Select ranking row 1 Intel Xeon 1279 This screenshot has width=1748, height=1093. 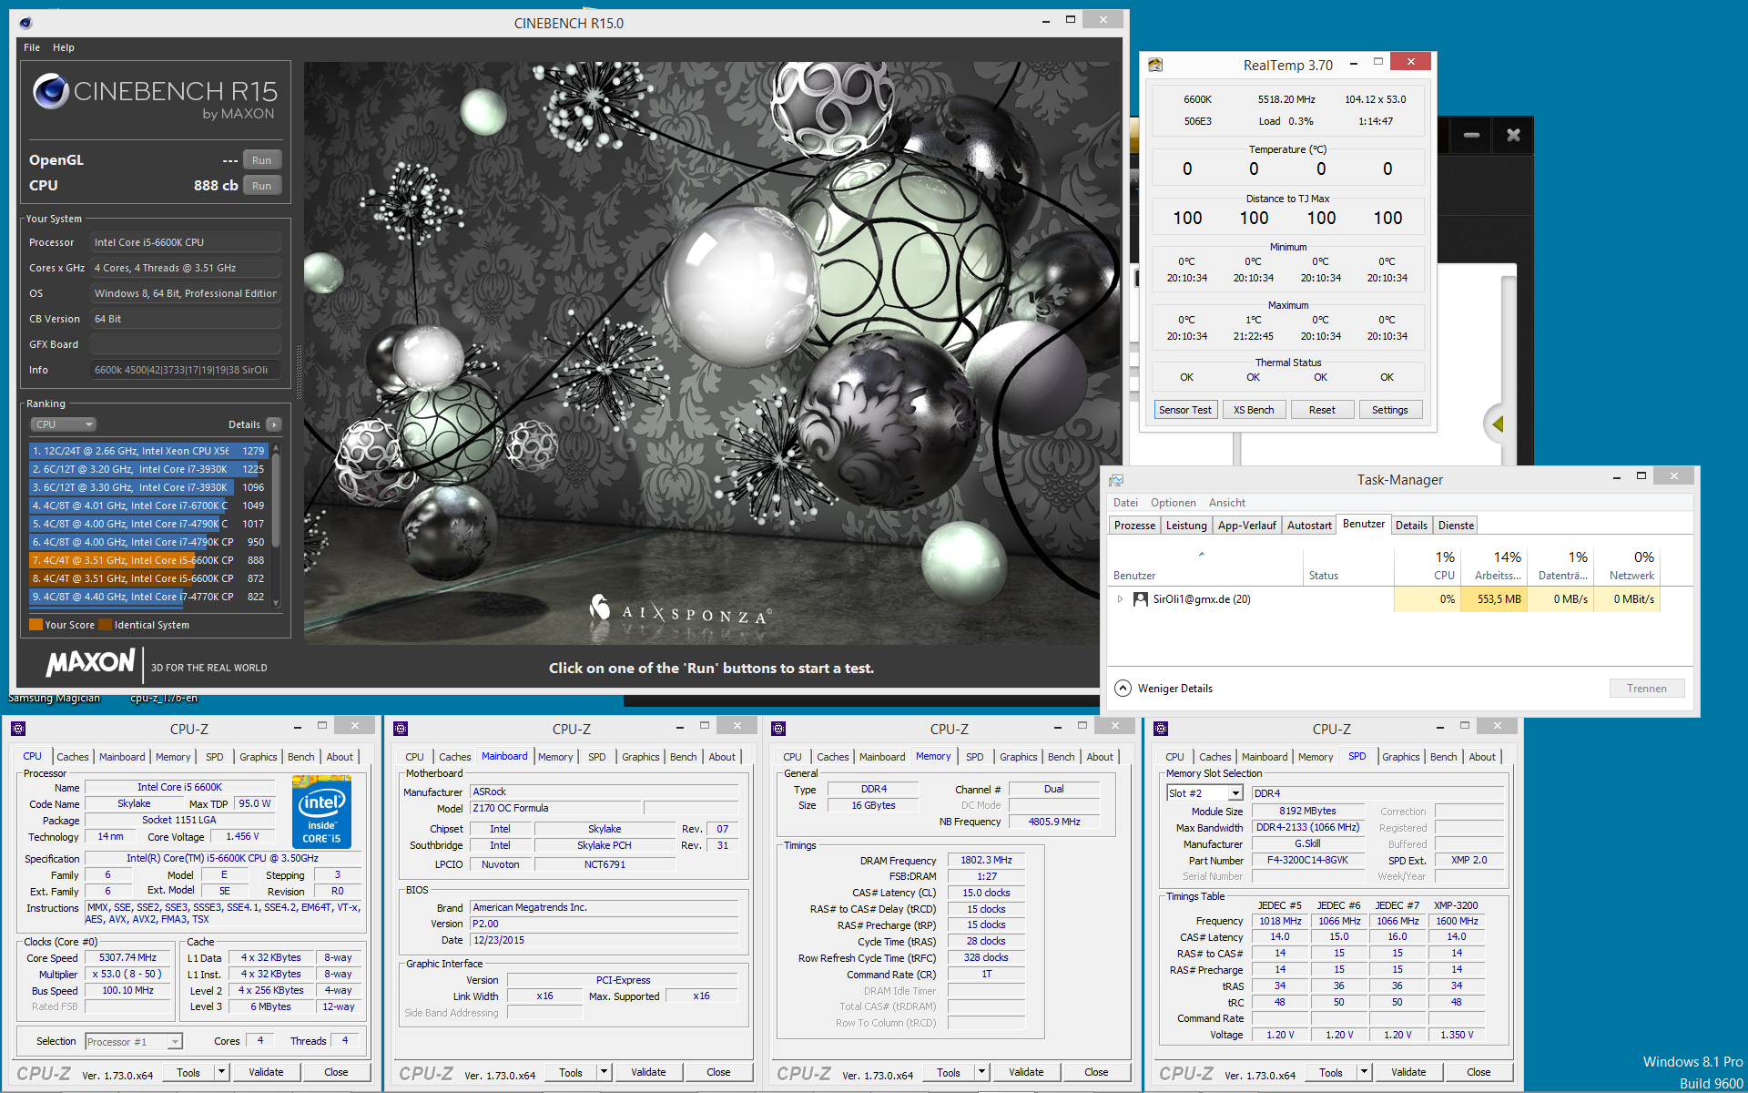[x=148, y=451]
